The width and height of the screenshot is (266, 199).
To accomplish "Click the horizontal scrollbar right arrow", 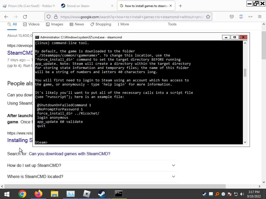I will point(260,187).
